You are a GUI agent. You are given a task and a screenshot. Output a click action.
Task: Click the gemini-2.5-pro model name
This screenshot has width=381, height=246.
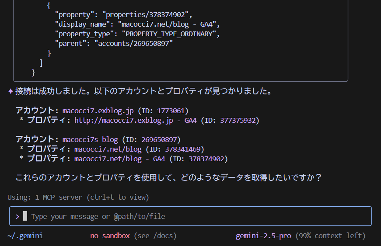click(x=263, y=236)
